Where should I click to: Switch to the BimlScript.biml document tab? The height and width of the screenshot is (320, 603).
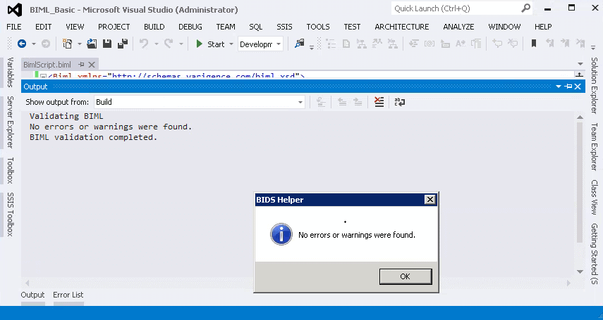click(47, 65)
